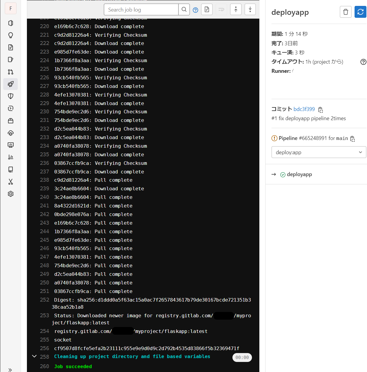The width and height of the screenshot is (367, 372).
Task: Open pipeline #665248991 link
Action: tap(313, 138)
